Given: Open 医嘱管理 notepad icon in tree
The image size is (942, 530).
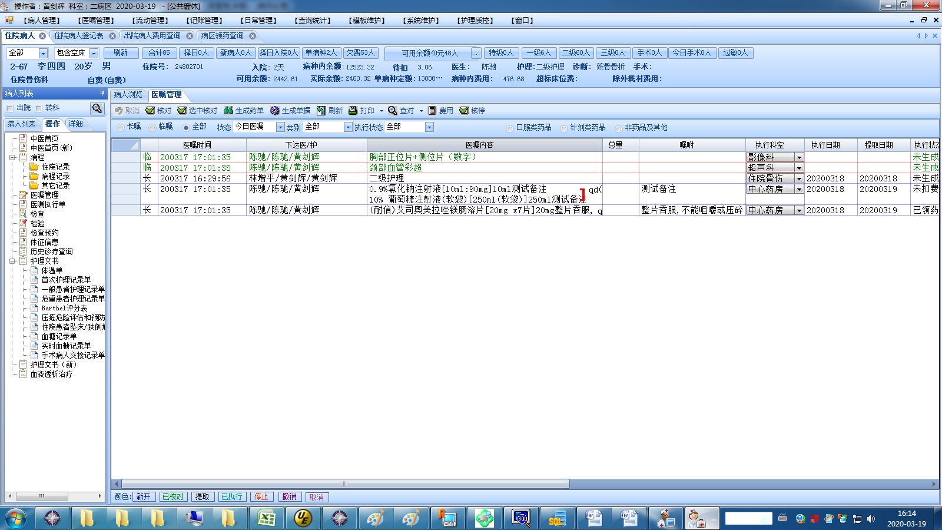Looking at the screenshot, I should tap(23, 195).
